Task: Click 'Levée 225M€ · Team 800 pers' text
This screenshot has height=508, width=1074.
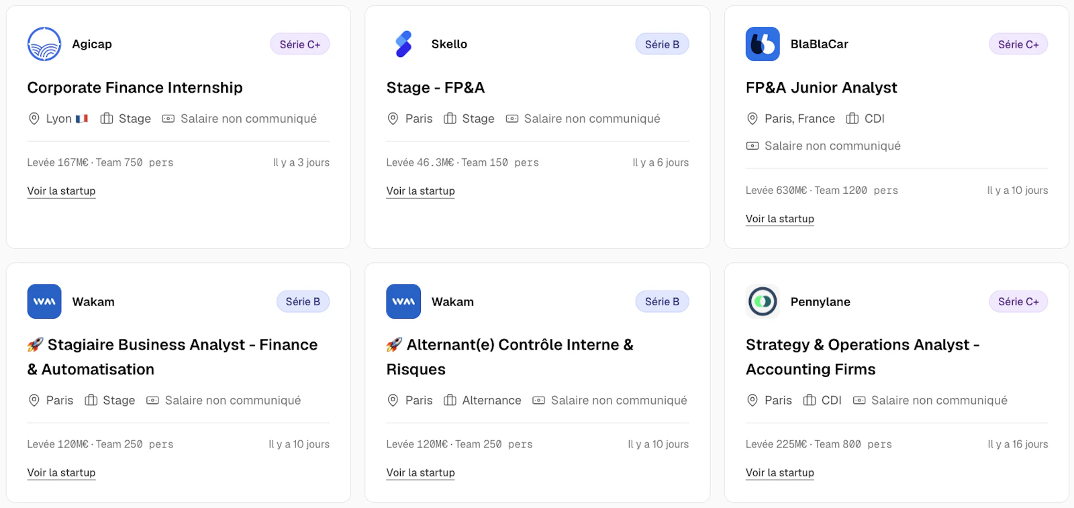Action: pyautogui.click(x=819, y=444)
